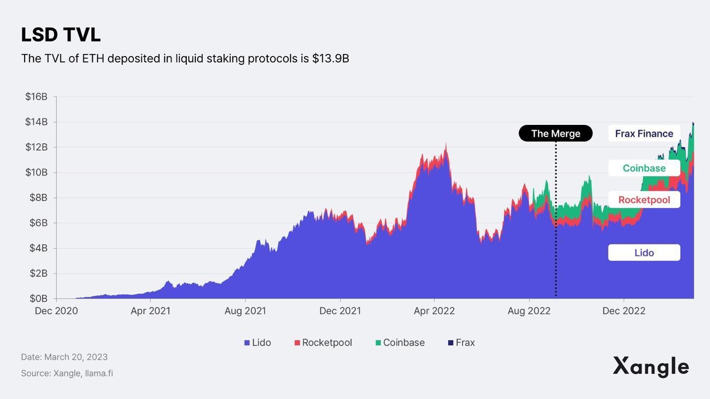The height and width of the screenshot is (399, 710).
Task: Click the Lido label on the chart
Action: click(x=644, y=253)
